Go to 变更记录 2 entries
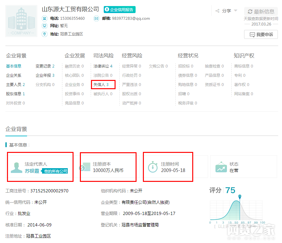Image resolution: width=282 pixels, height=243 pixels. (x=45, y=66)
